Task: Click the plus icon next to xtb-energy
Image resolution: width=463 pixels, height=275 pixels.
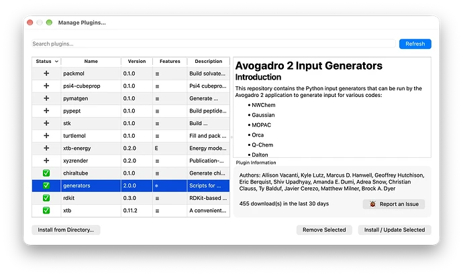Action: click(46, 148)
